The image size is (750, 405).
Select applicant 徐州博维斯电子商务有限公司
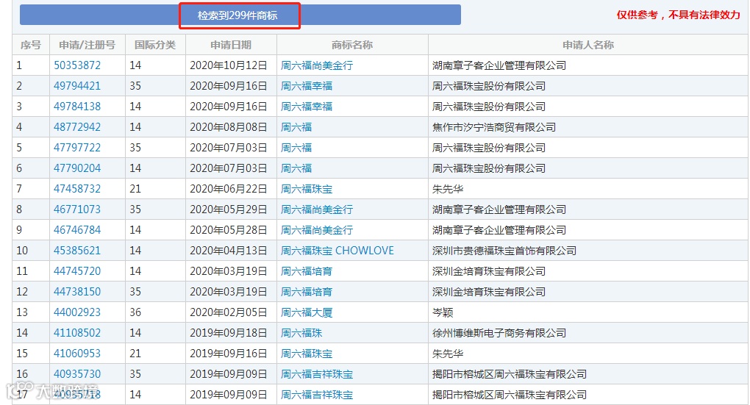point(499,332)
